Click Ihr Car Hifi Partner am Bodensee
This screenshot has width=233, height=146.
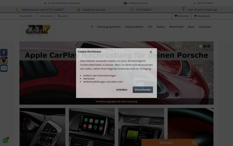(x=64, y=3)
